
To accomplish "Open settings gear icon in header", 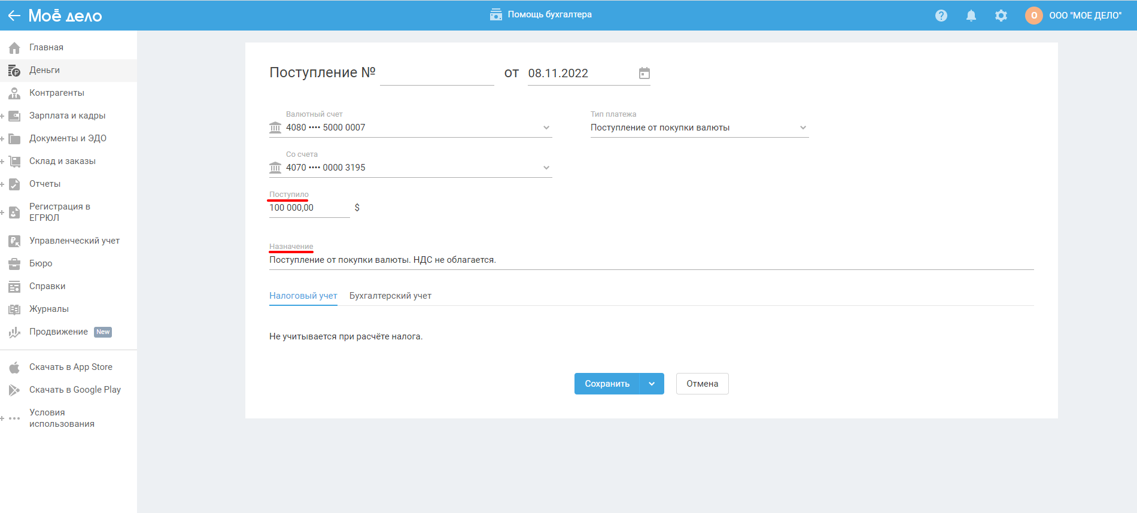I will [x=1001, y=16].
